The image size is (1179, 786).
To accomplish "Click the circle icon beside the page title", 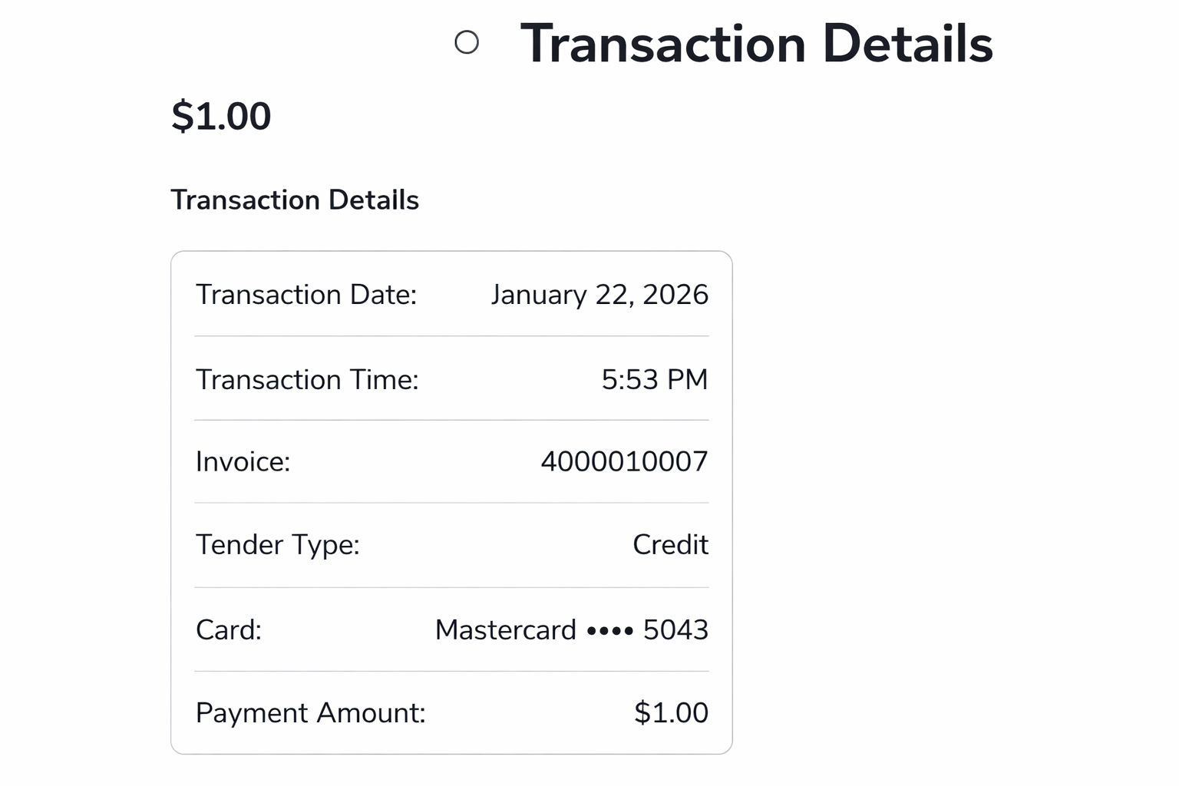I will click(x=467, y=42).
